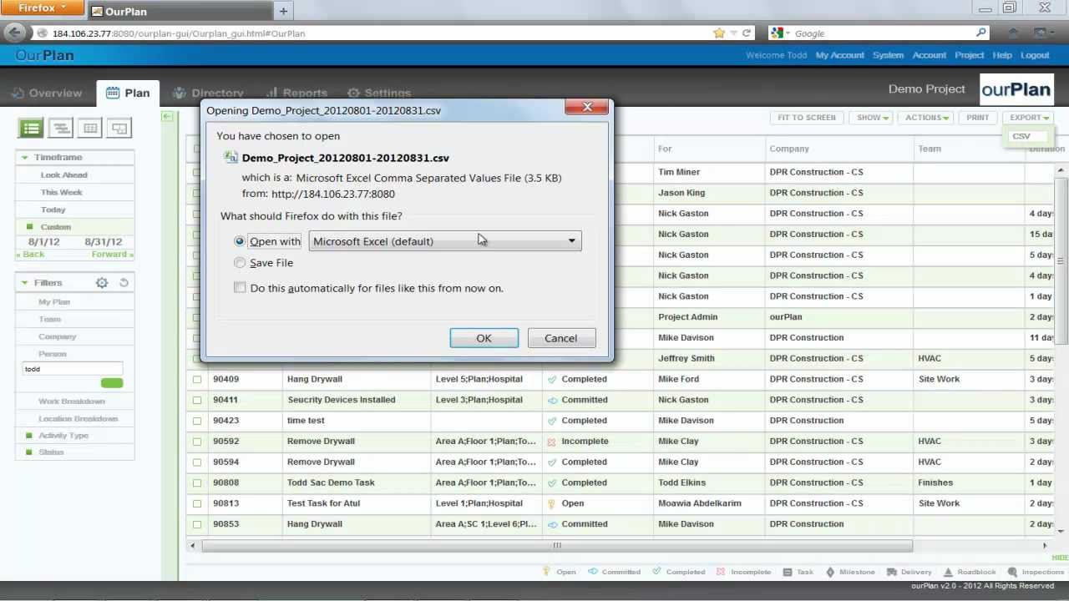Click the search magnifier in Google box

coord(981,33)
